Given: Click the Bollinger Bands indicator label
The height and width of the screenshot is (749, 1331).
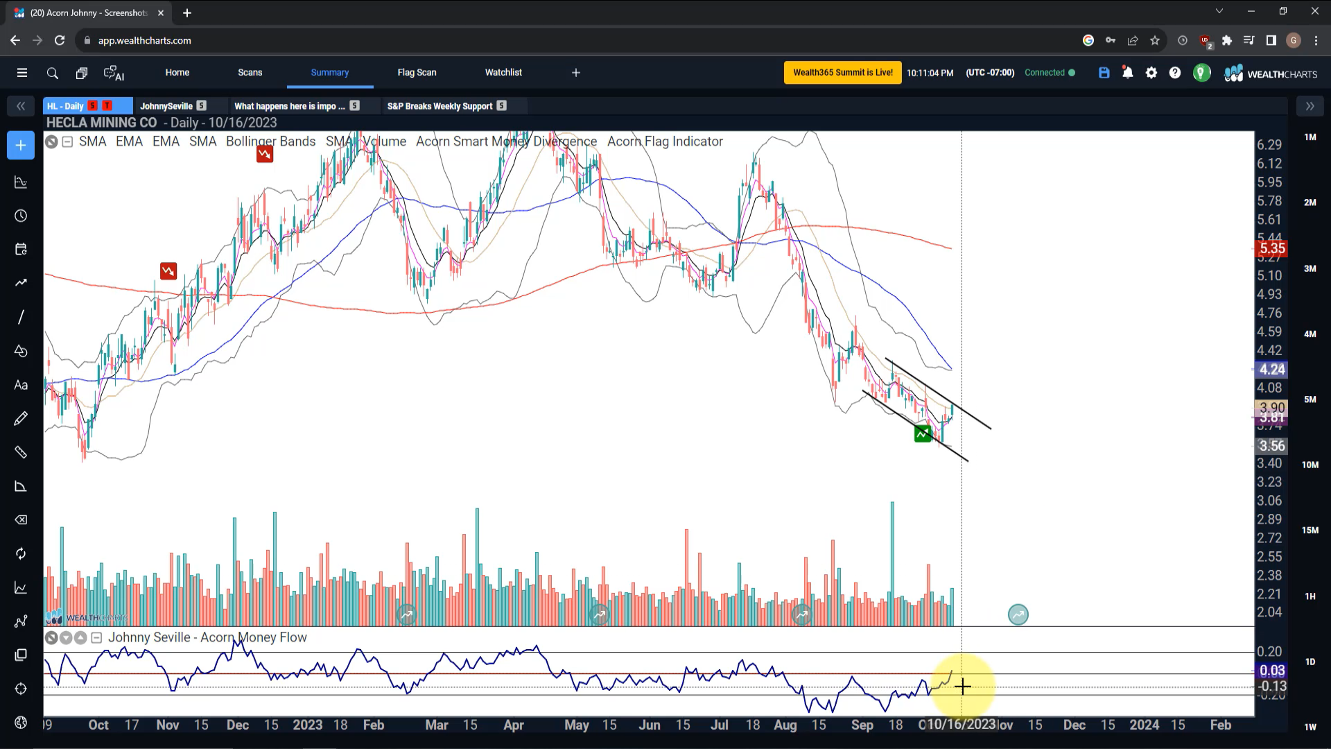Looking at the screenshot, I should click(270, 141).
